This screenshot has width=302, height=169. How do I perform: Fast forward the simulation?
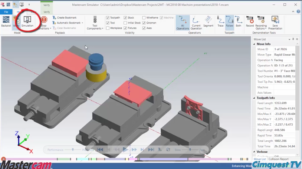coord(134,150)
